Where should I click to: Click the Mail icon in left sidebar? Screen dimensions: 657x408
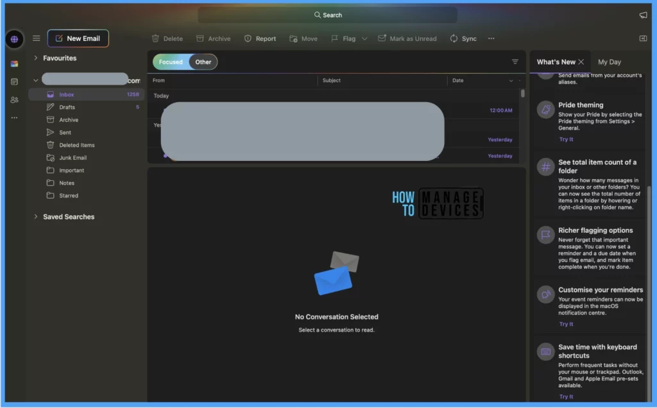[14, 64]
